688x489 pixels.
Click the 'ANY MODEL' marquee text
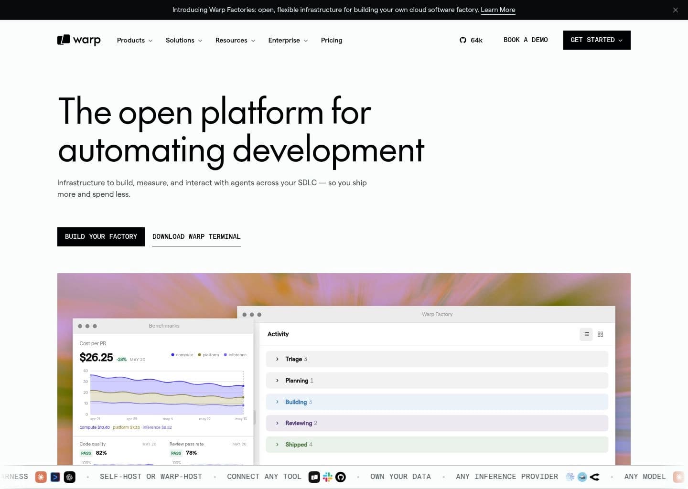click(x=645, y=477)
